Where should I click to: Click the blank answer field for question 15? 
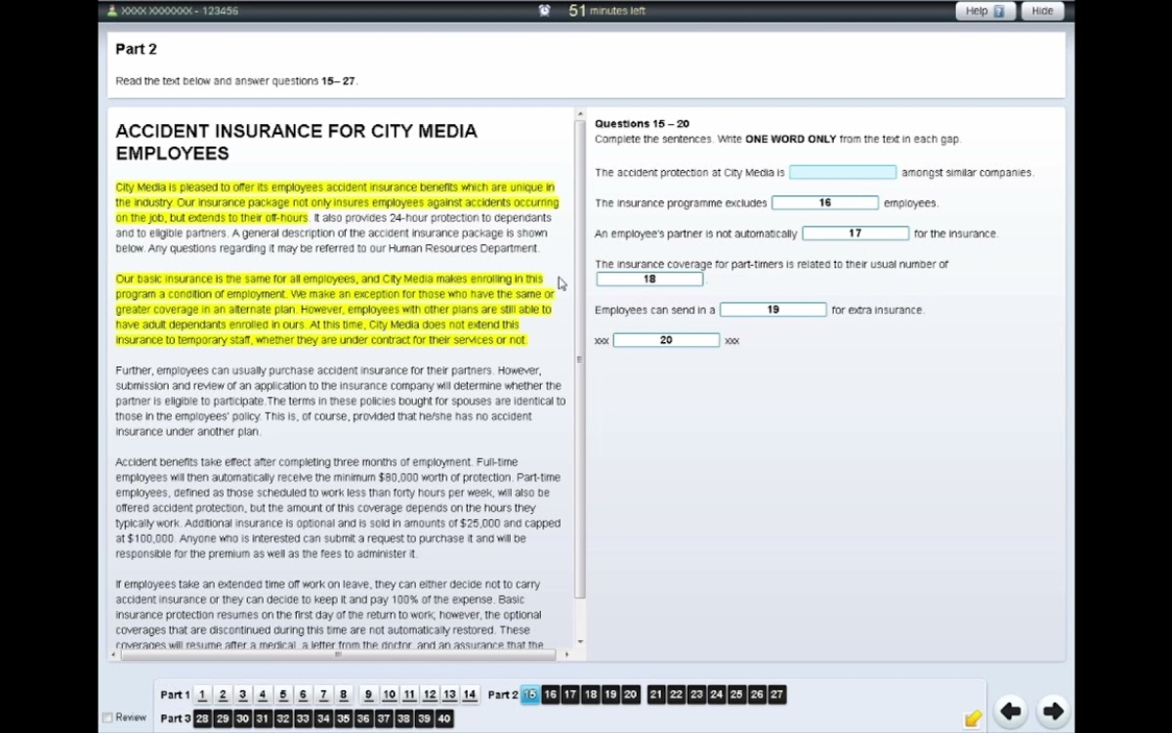click(x=842, y=172)
